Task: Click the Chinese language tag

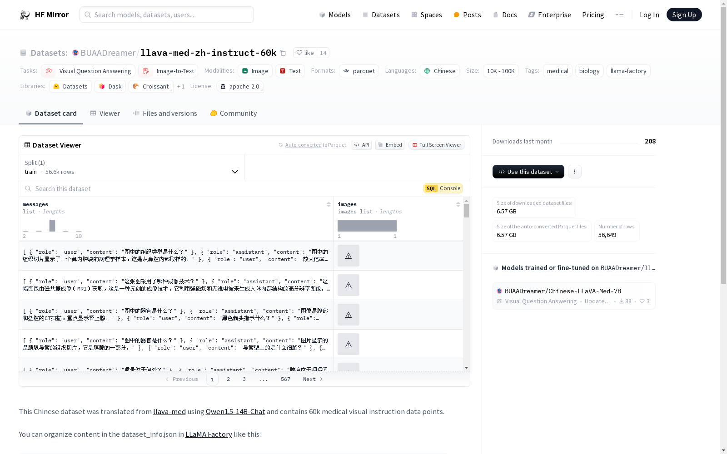Action: (440, 71)
